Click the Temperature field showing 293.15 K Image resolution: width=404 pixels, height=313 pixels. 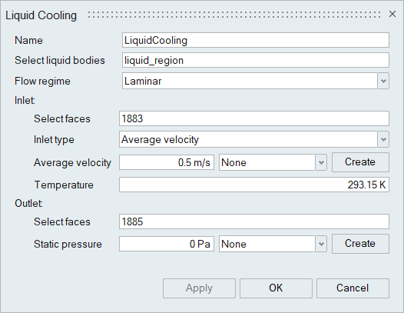254,185
